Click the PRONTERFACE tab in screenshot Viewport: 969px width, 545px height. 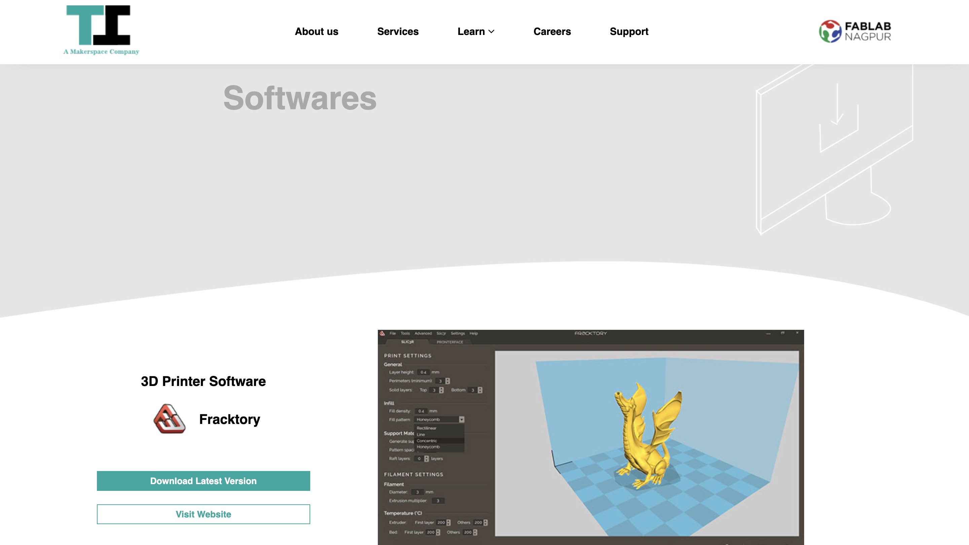(x=450, y=342)
